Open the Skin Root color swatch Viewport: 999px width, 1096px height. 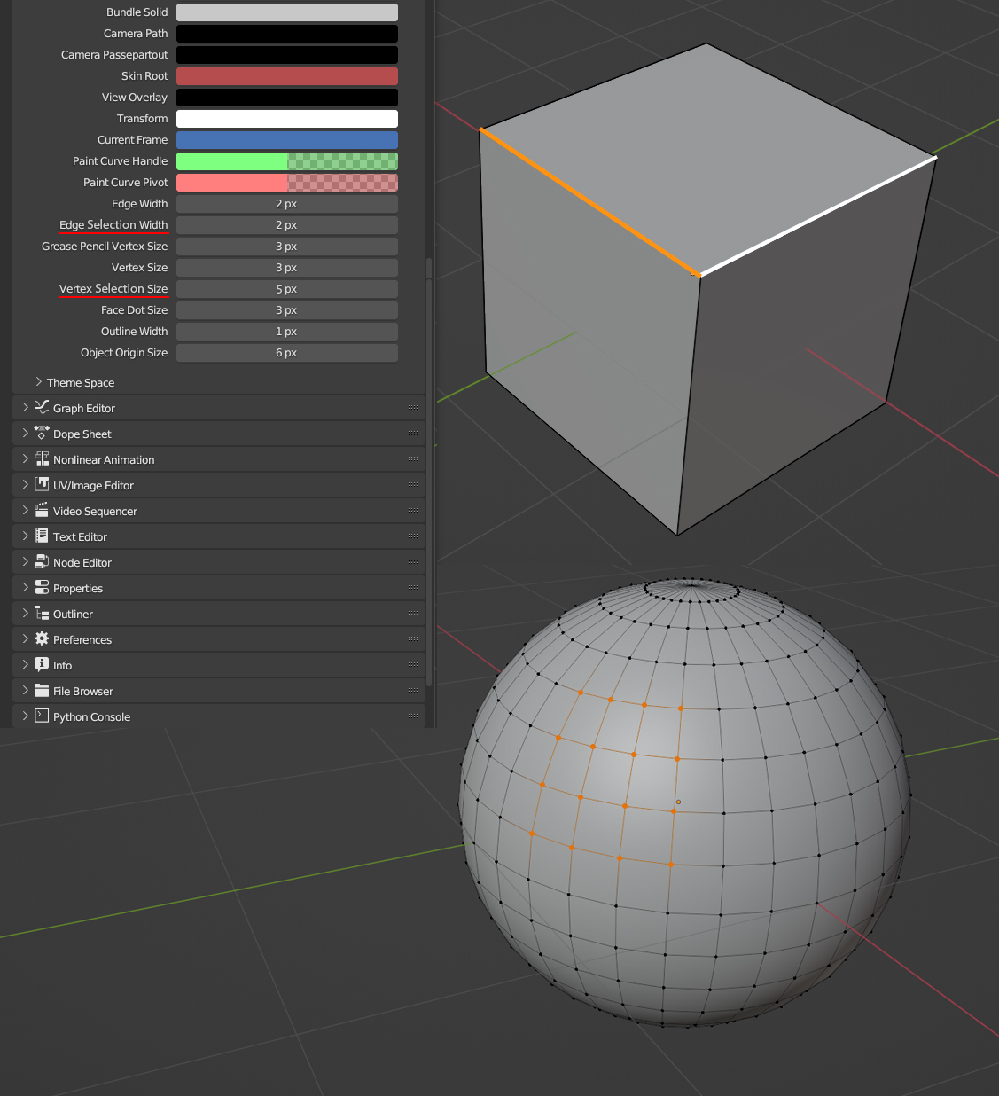pos(287,76)
